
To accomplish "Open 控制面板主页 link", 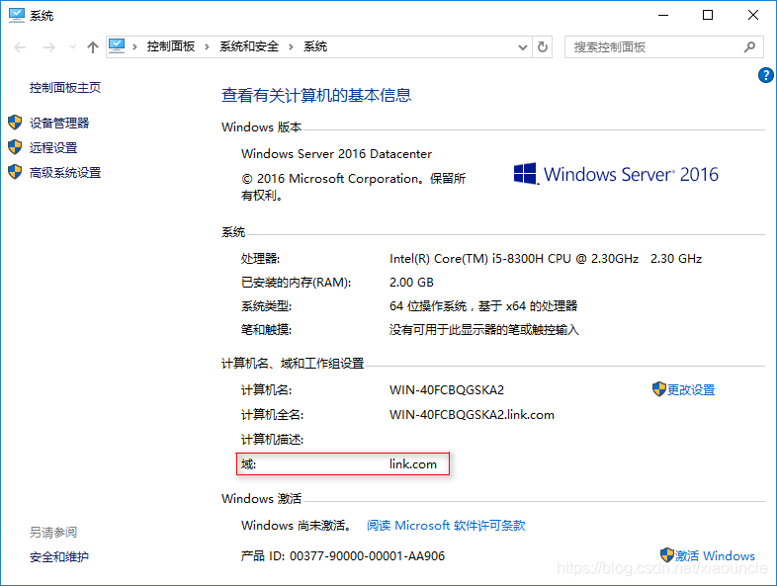I will click(65, 88).
